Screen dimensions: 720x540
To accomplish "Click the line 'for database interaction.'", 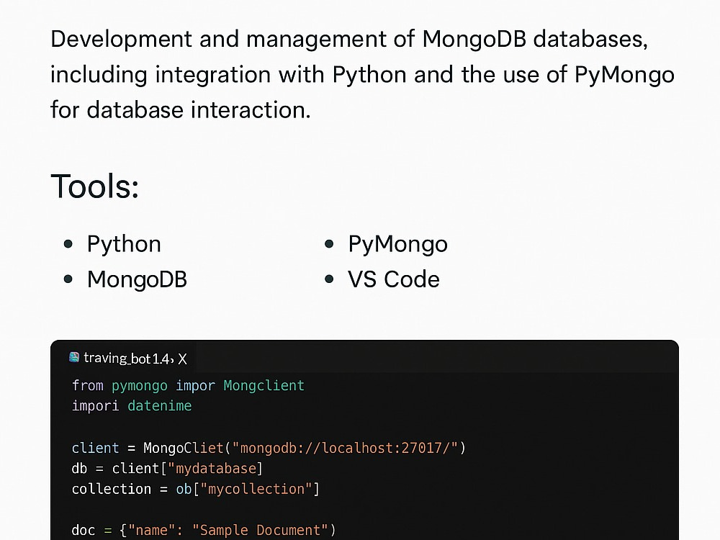I will (181, 110).
